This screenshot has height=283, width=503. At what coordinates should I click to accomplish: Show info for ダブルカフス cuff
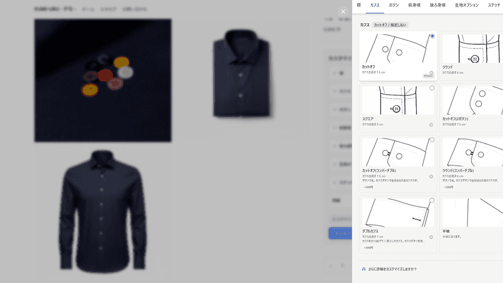(x=431, y=237)
